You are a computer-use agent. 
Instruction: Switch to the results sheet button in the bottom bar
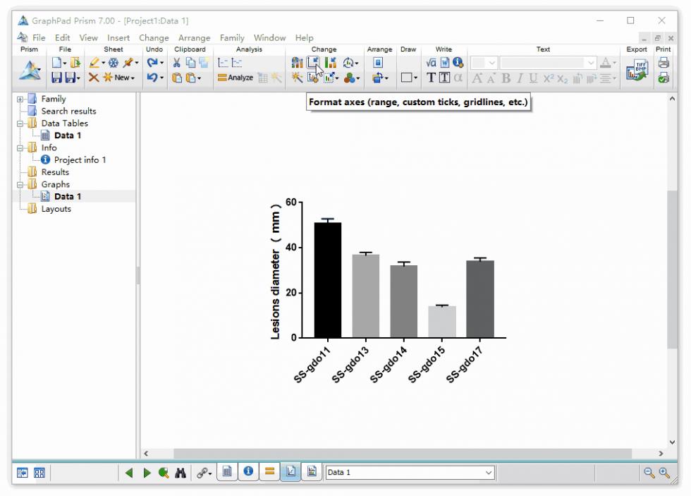point(269,472)
